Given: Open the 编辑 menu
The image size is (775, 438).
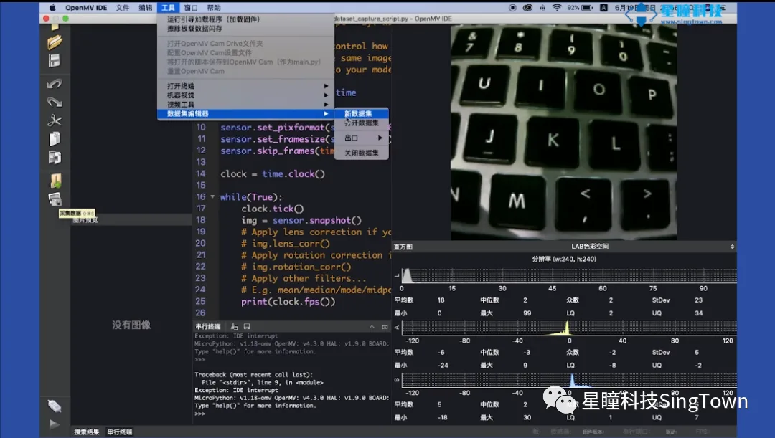Looking at the screenshot, I should [145, 7].
